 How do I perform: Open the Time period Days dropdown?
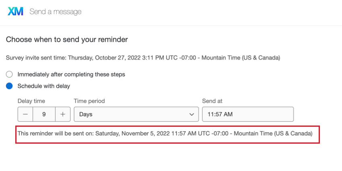(x=136, y=114)
